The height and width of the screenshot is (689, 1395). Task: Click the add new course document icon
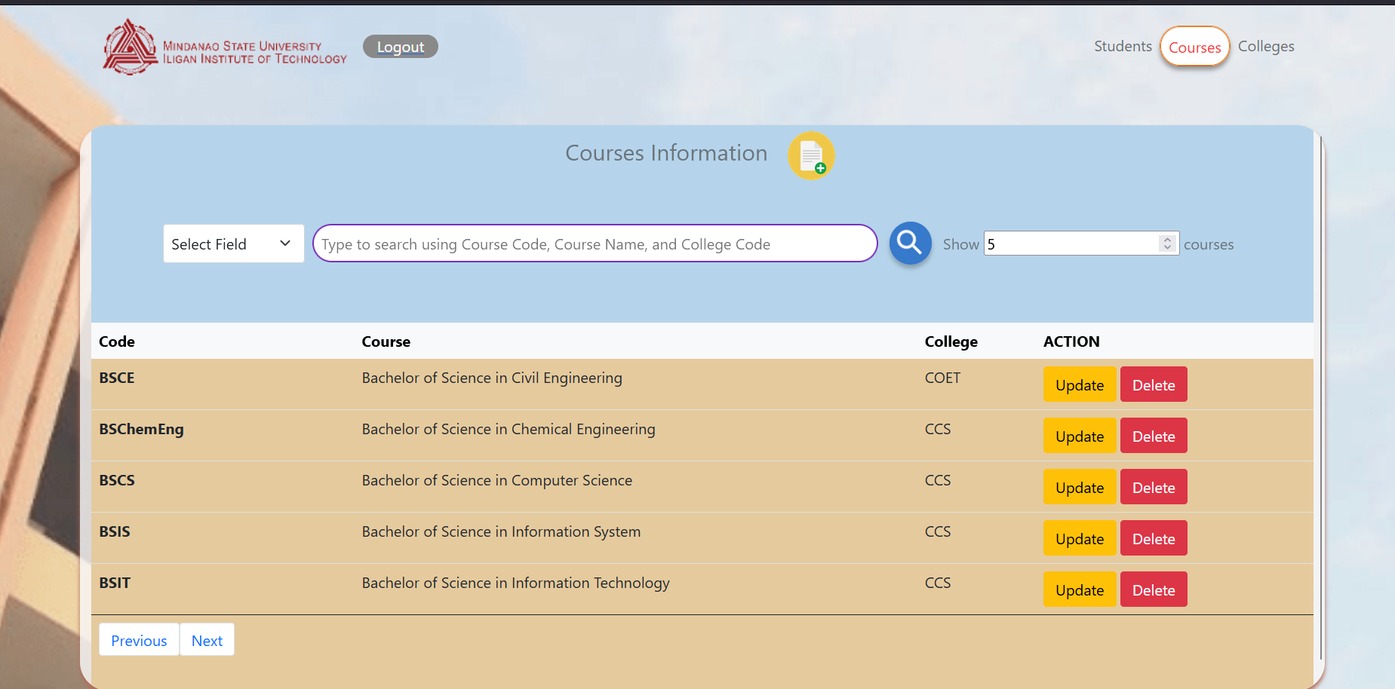811,155
